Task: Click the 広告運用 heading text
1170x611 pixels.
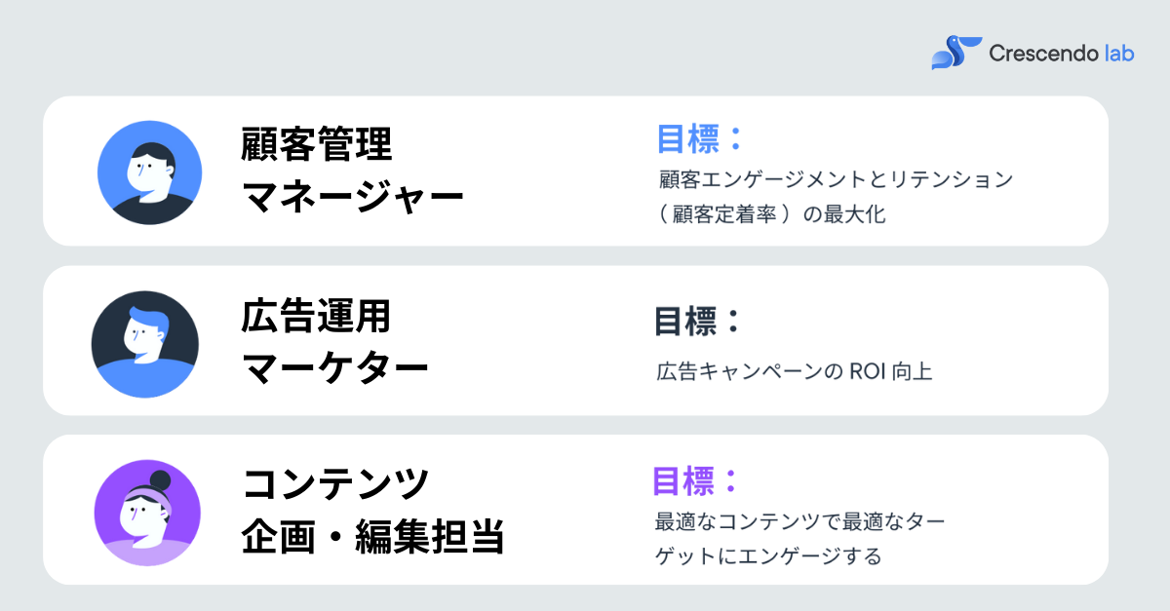Action: pyautogui.click(x=316, y=316)
